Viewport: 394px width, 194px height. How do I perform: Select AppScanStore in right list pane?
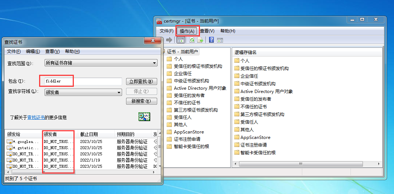pyautogui.click(x=255, y=137)
